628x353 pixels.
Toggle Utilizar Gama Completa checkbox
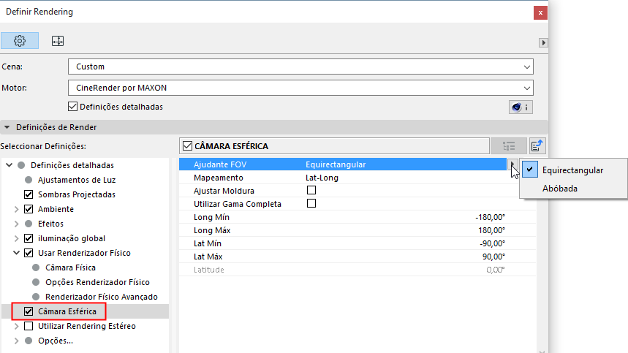click(311, 204)
